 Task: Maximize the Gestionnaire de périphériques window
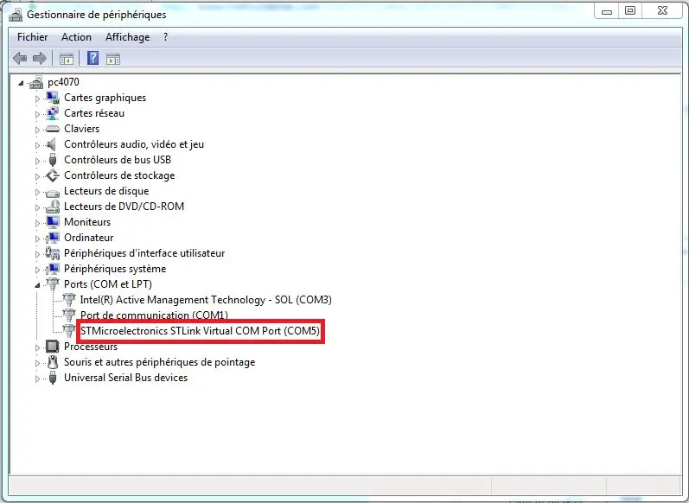[630, 11]
